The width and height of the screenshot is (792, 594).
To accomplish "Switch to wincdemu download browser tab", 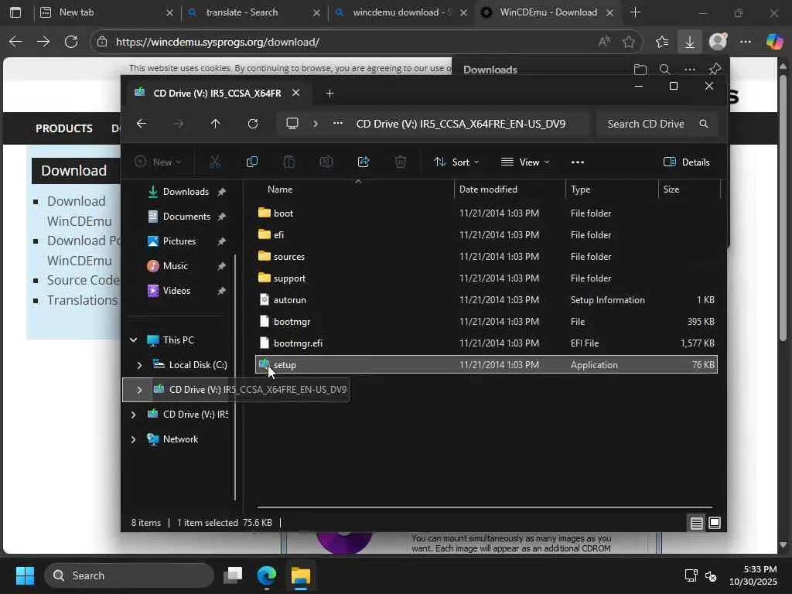I will pos(400,12).
